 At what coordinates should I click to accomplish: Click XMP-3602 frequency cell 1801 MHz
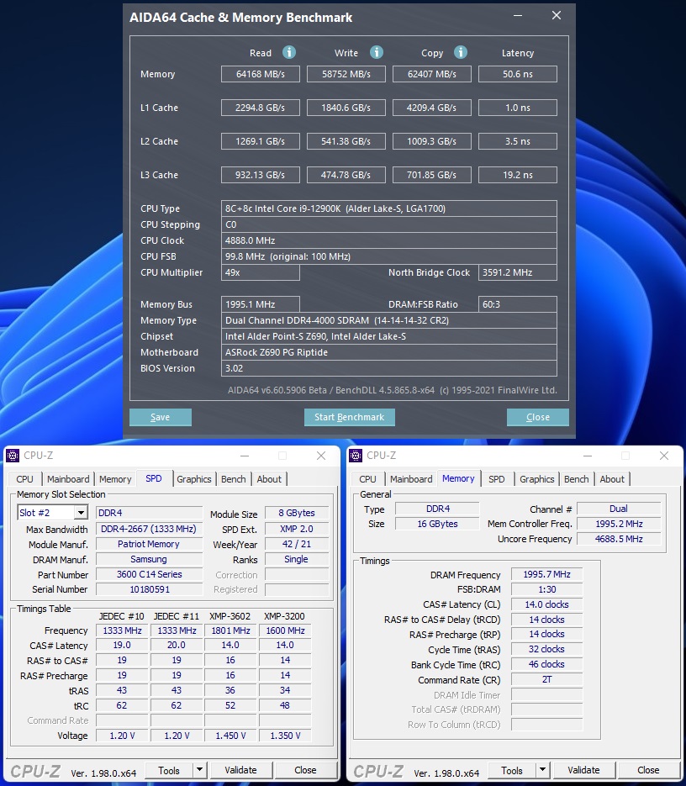pyautogui.click(x=230, y=630)
